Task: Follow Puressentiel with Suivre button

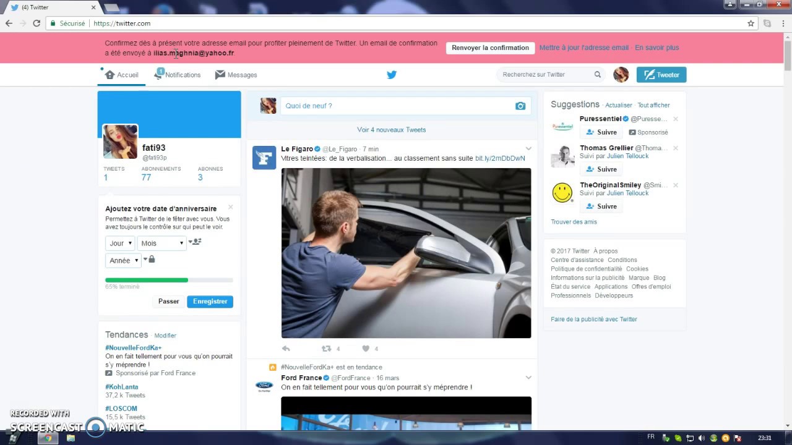Action: coord(601,132)
